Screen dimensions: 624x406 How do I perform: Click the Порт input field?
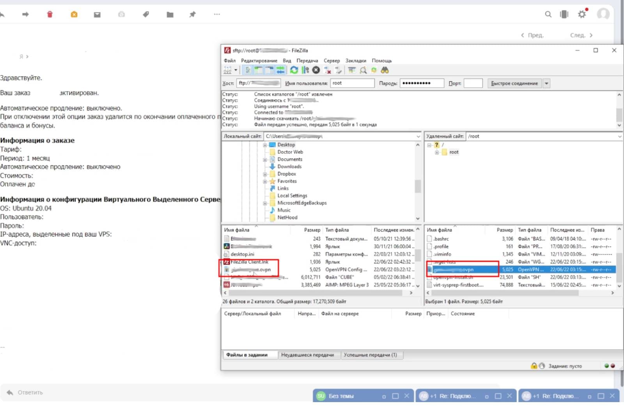click(x=473, y=83)
